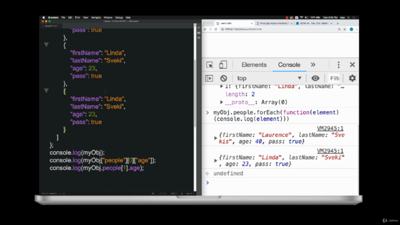Close the third browser tab

click(331, 24)
